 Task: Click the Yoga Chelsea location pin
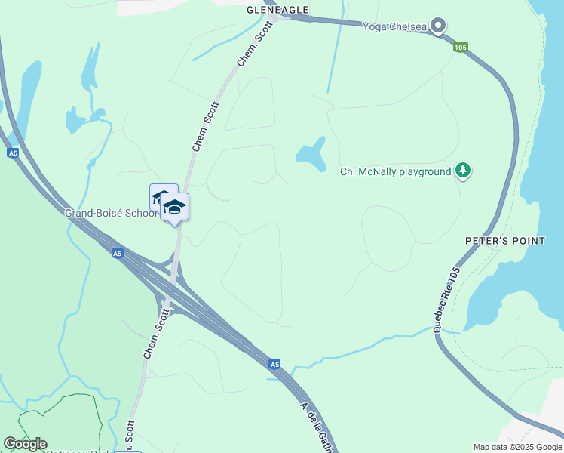coord(438,26)
